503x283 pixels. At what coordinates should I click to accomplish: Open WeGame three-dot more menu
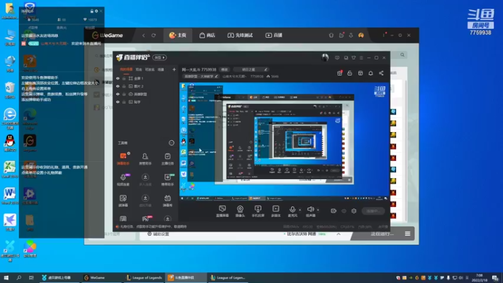(384, 35)
